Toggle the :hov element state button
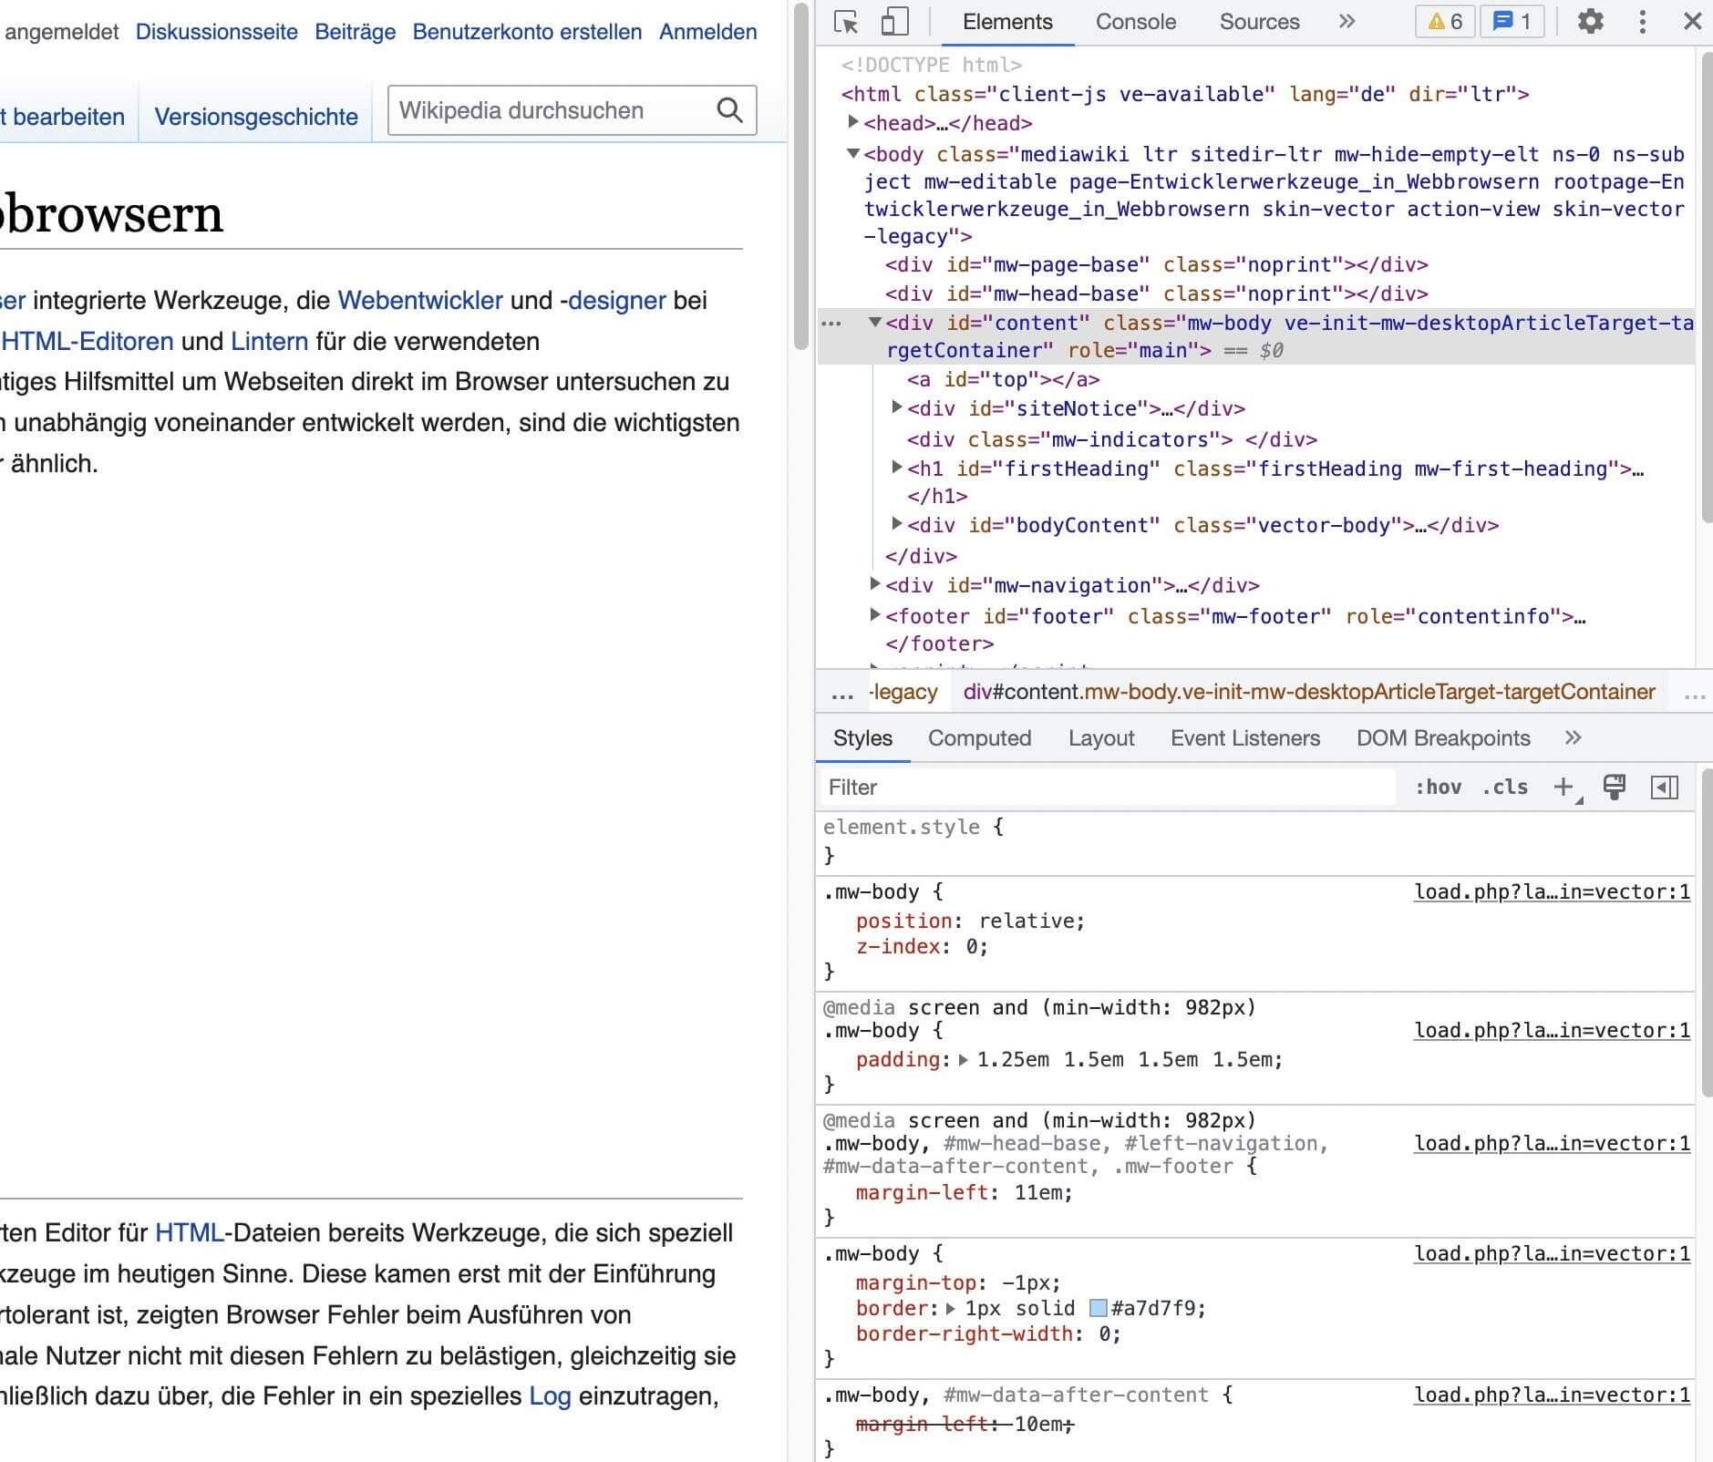Screen dimensions: 1713x1462 coord(1439,787)
